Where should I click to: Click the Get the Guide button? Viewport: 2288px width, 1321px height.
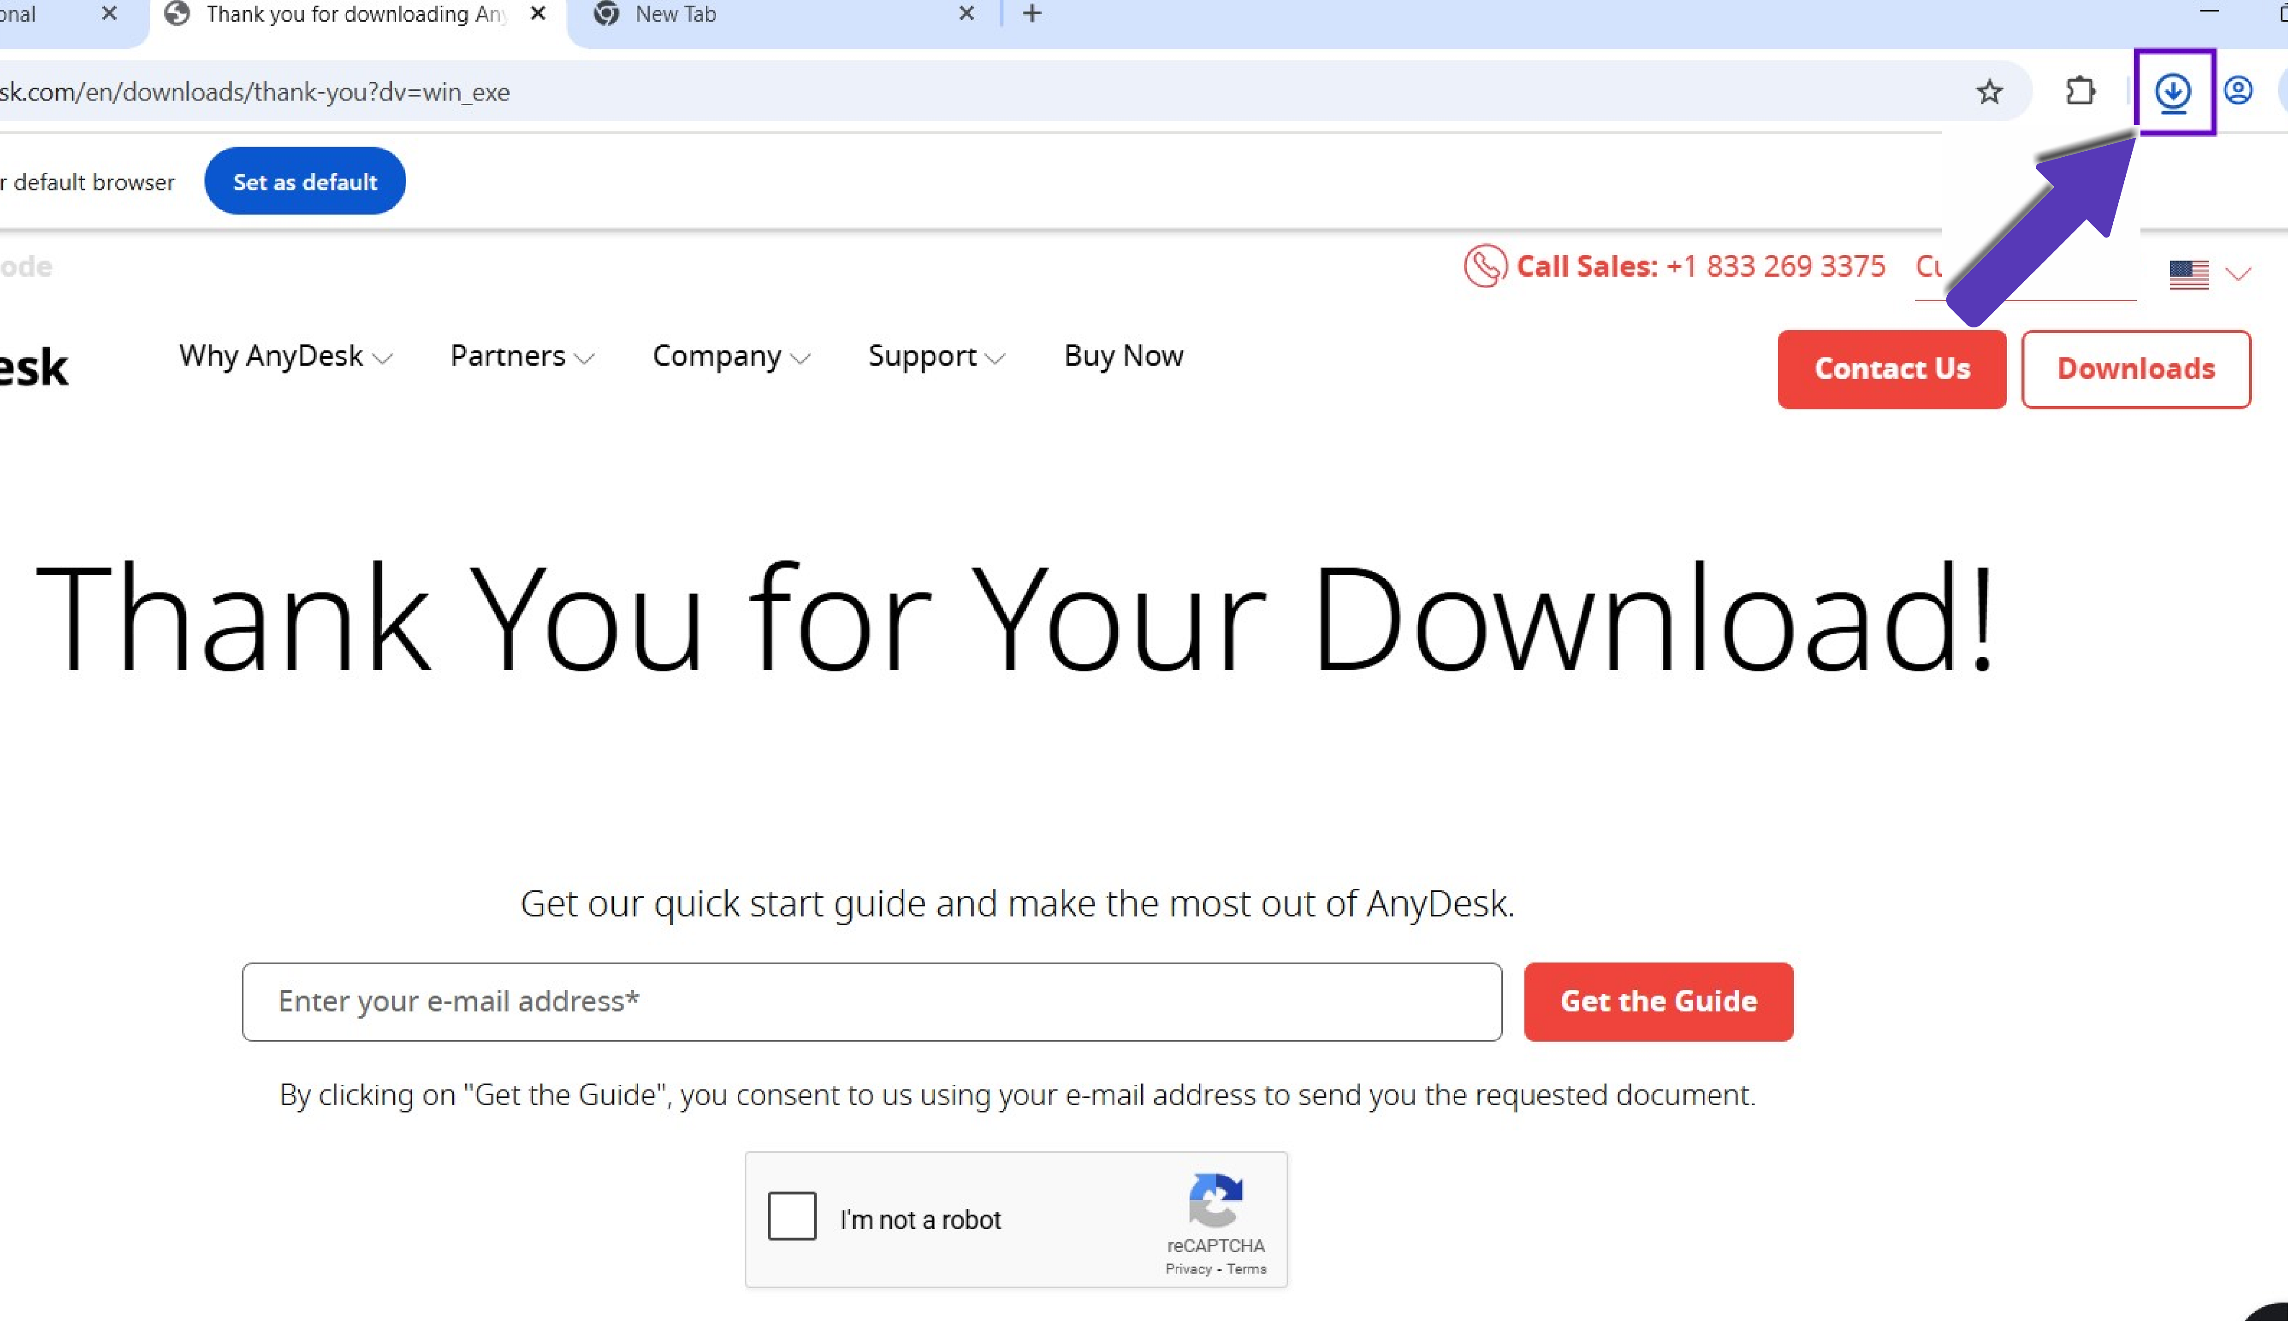coord(1659,1001)
